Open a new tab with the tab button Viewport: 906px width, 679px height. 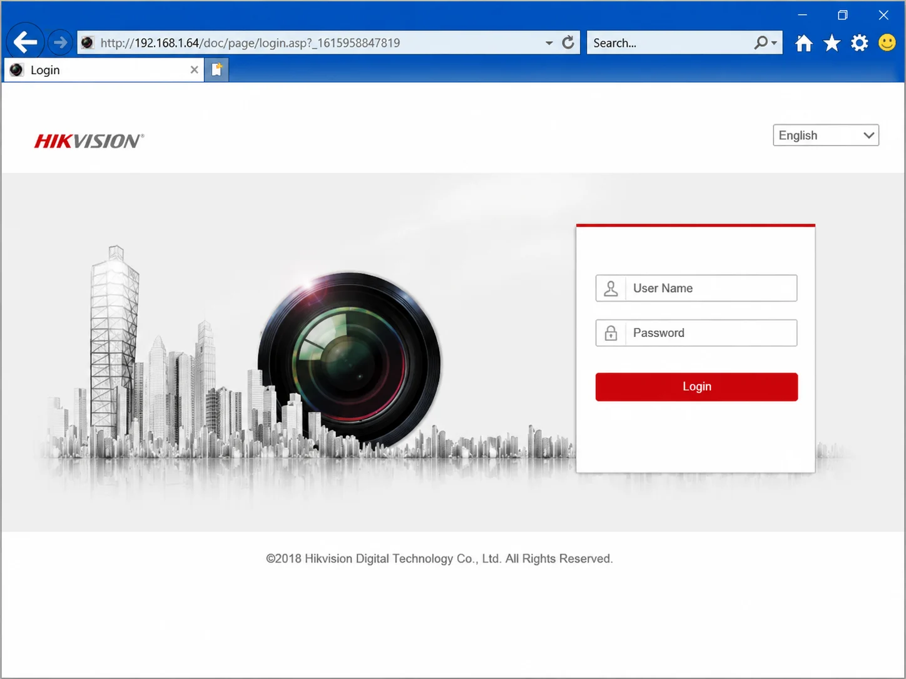click(x=216, y=69)
